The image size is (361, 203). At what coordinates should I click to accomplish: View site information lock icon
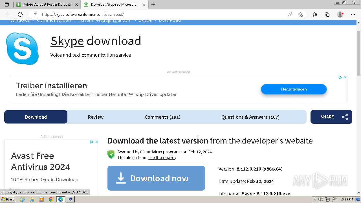[x=36, y=14]
